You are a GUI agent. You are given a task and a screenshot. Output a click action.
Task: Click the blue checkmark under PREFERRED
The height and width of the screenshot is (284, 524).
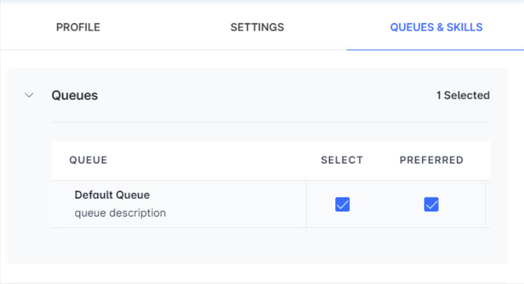432,204
